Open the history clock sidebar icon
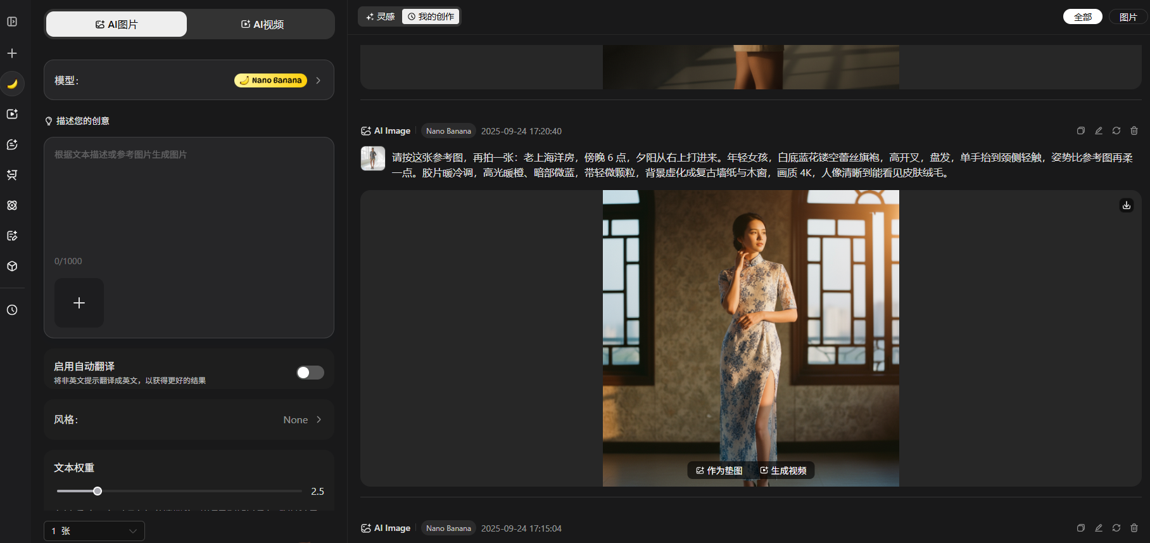 (12, 310)
